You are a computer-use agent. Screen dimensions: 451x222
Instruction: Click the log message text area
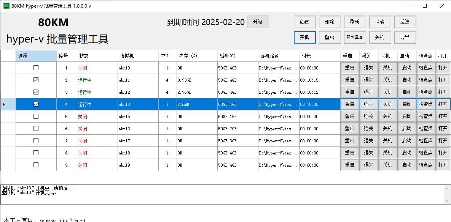point(222,194)
